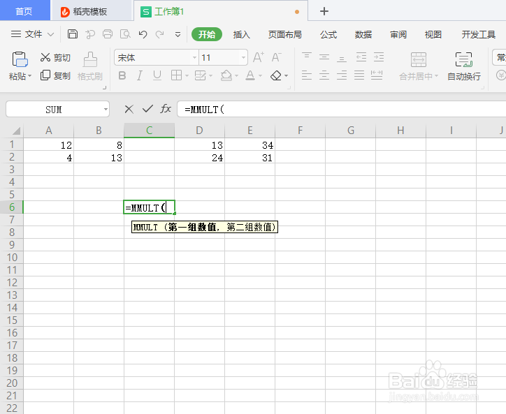
Task: Toggle bold formatting
Action: [x=122, y=75]
